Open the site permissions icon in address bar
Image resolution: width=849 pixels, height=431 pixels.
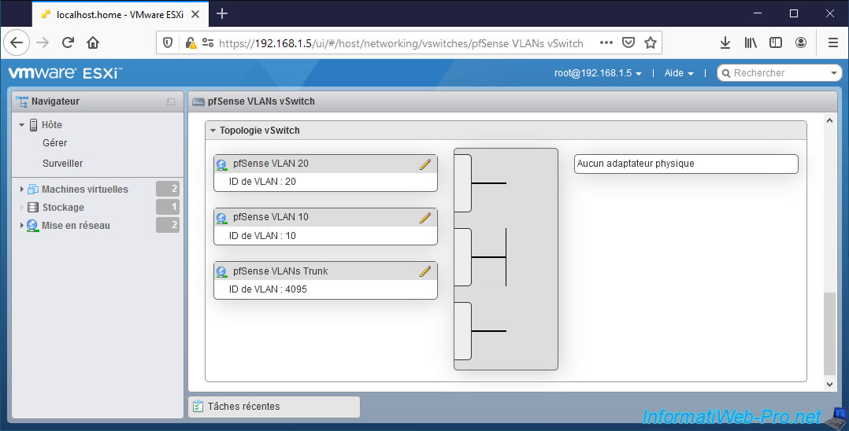pos(208,42)
